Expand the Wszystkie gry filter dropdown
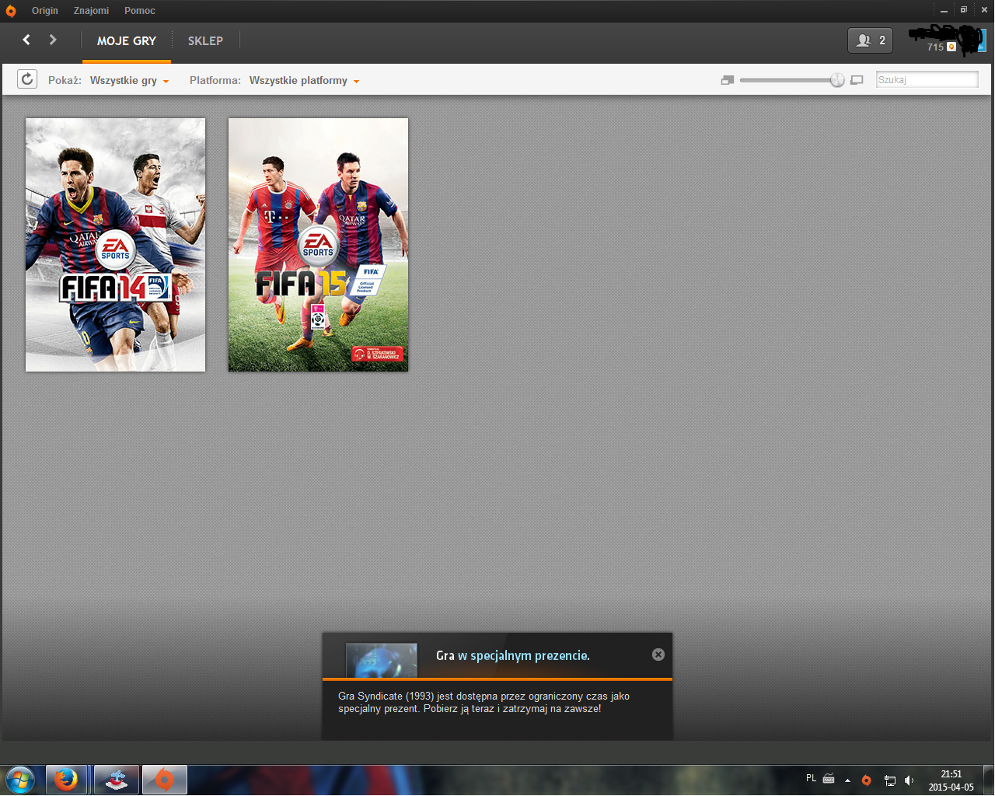 coord(129,81)
